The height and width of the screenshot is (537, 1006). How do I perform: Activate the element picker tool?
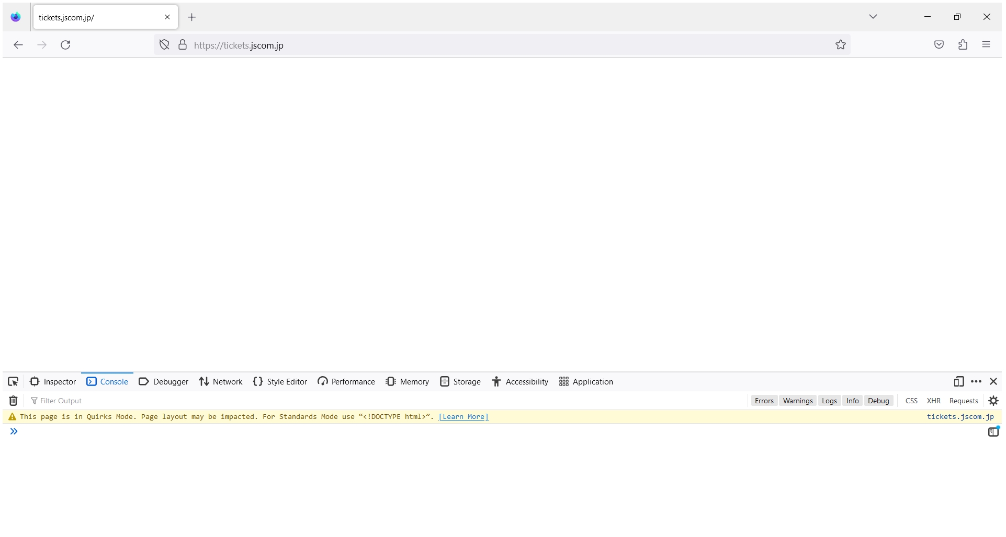point(13,381)
